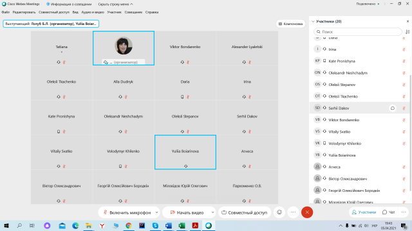The width and height of the screenshot is (412, 231).
Task: Click Информация о совещании
Action: click(69, 4)
